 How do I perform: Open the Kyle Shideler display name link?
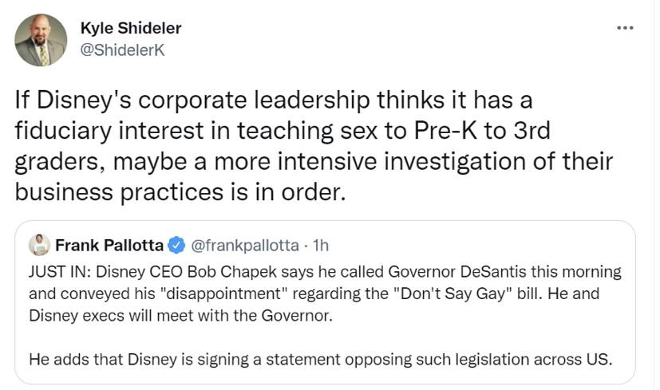point(131,28)
